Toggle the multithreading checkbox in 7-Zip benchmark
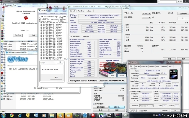This screenshot has height=118, width=189. click(94, 104)
